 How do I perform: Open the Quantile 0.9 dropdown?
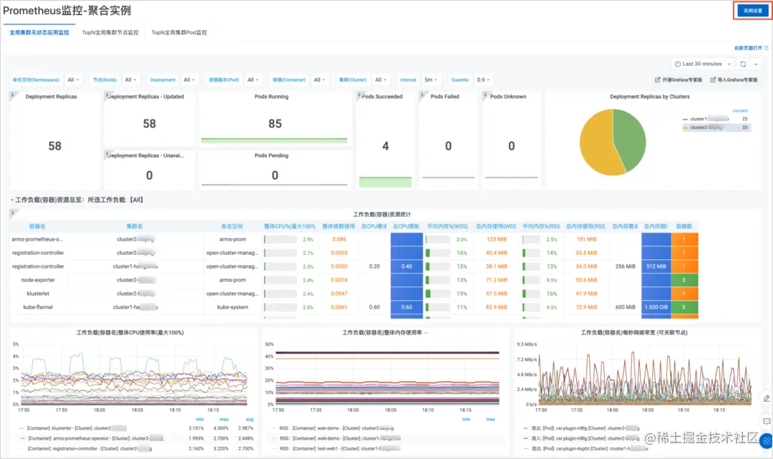482,80
